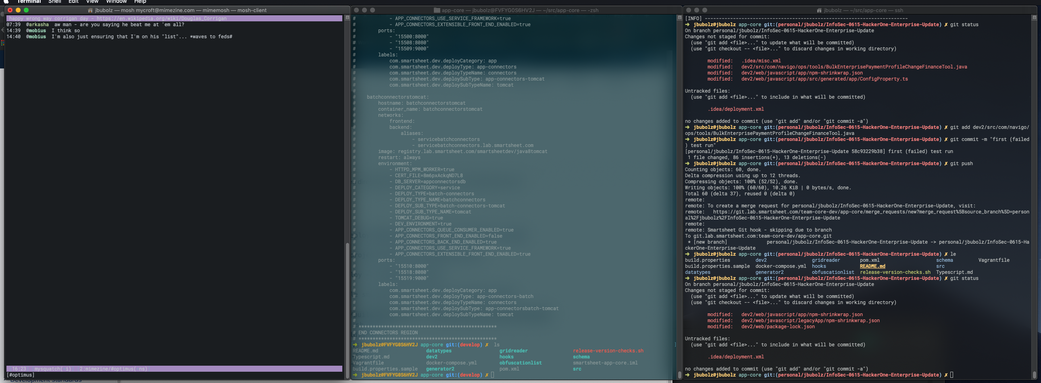Click the Apple logo in the menu bar
The width and height of the screenshot is (1041, 383).
tap(6, 1)
